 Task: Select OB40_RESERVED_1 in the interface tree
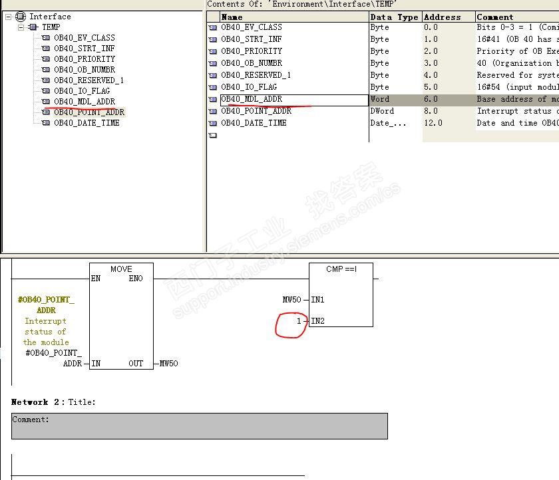pyautogui.click(x=89, y=80)
